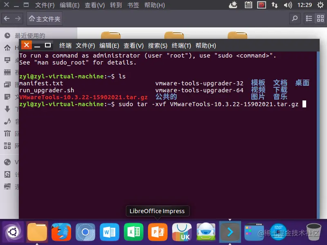Viewport: 327px width, 245px height.
Task: Open the terminal 搜索(S) menu
Action: pos(158,46)
